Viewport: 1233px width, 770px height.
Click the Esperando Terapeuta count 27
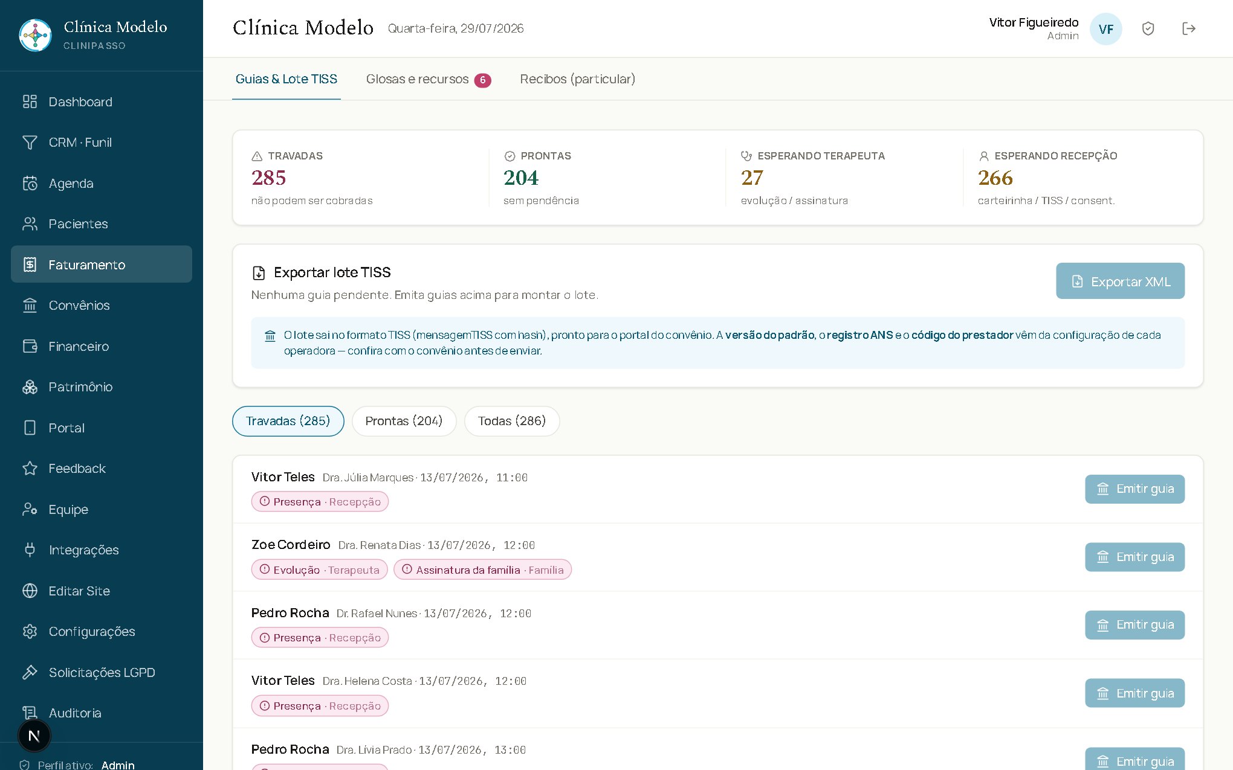tap(752, 178)
